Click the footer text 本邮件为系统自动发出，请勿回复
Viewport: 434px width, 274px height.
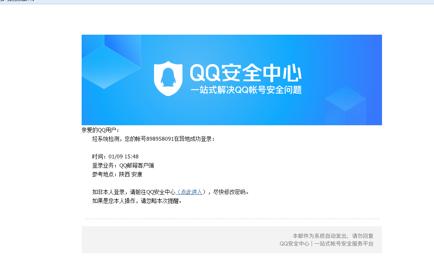333,236
